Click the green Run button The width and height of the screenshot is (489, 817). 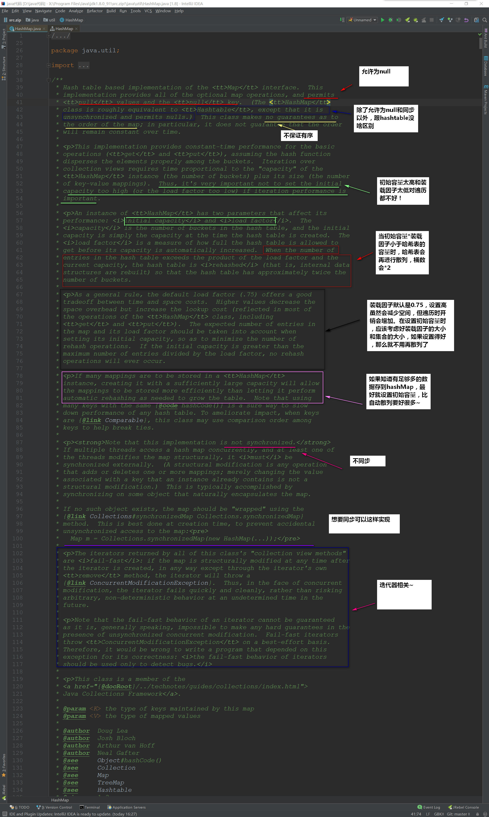point(382,20)
